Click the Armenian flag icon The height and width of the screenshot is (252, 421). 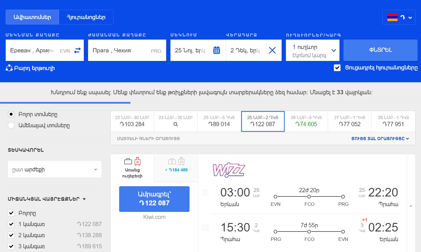click(392, 17)
